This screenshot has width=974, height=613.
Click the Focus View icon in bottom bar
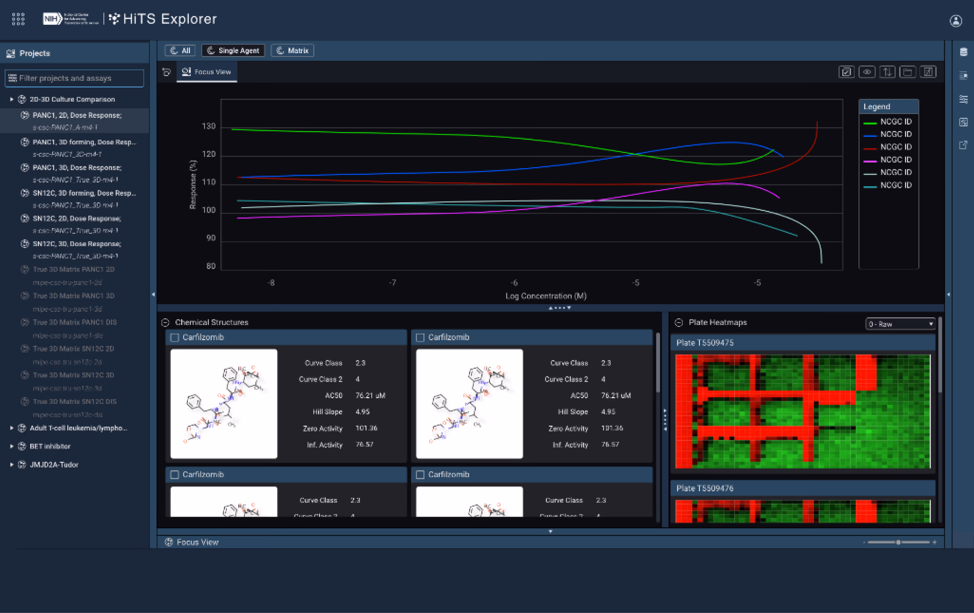pyautogui.click(x=169, y=542)
